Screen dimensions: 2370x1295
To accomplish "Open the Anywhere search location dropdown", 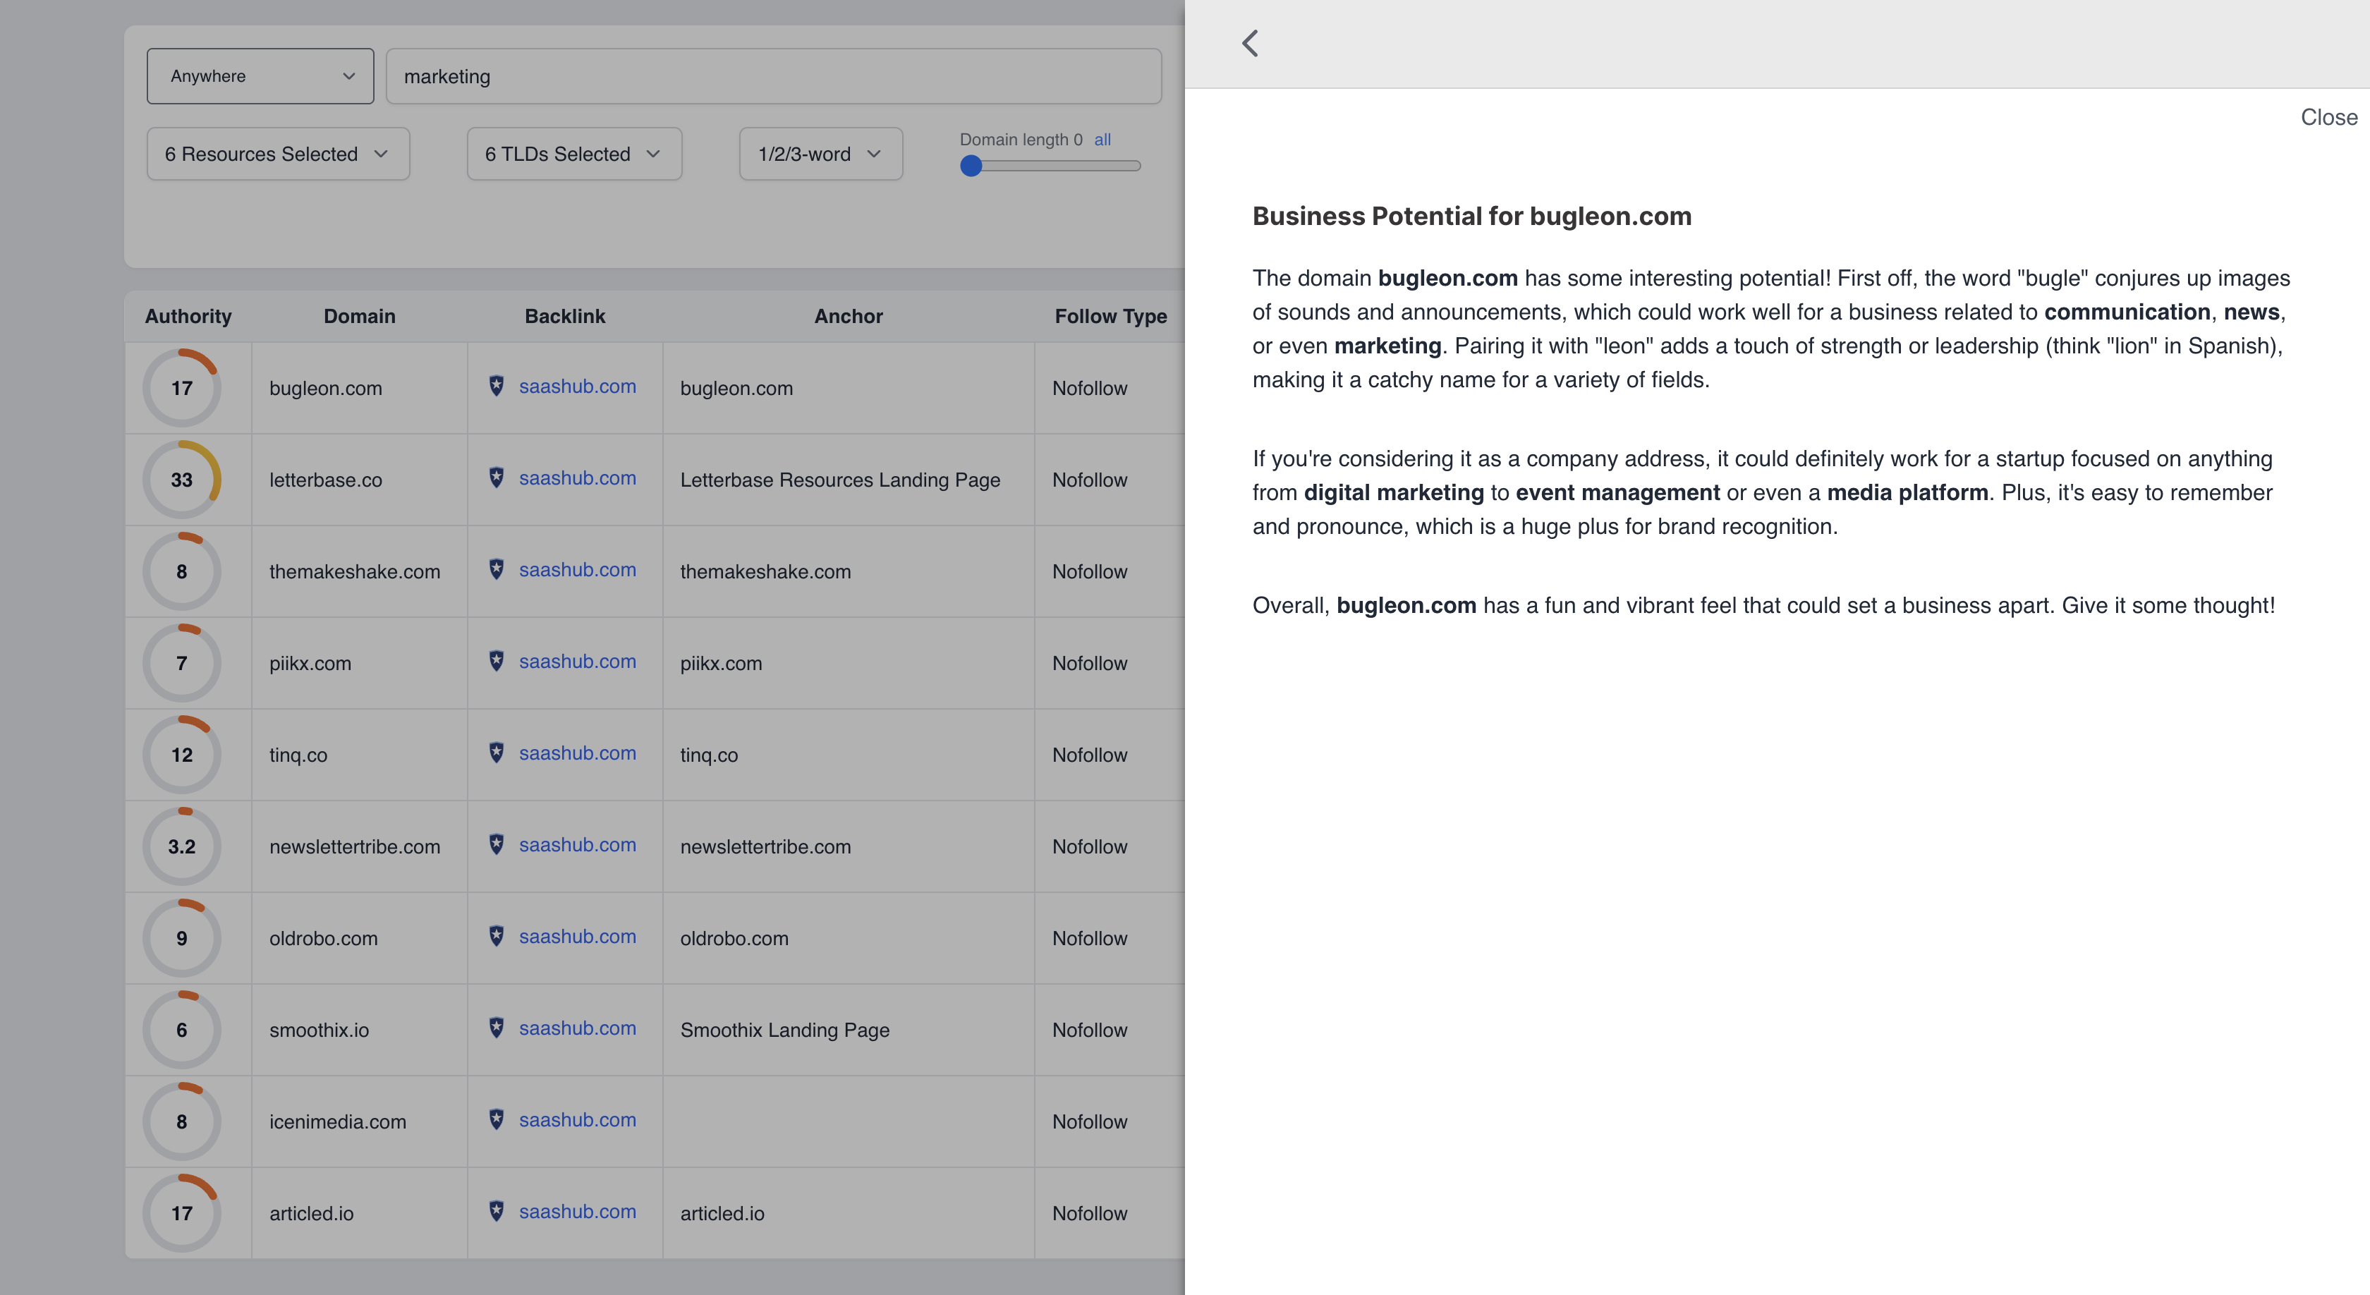I will click(x=260, y=76).
